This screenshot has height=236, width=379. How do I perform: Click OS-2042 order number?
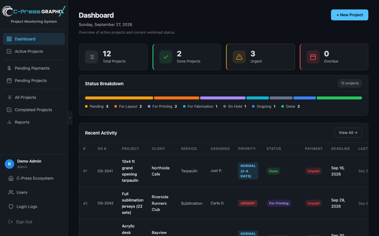[105, 203]
